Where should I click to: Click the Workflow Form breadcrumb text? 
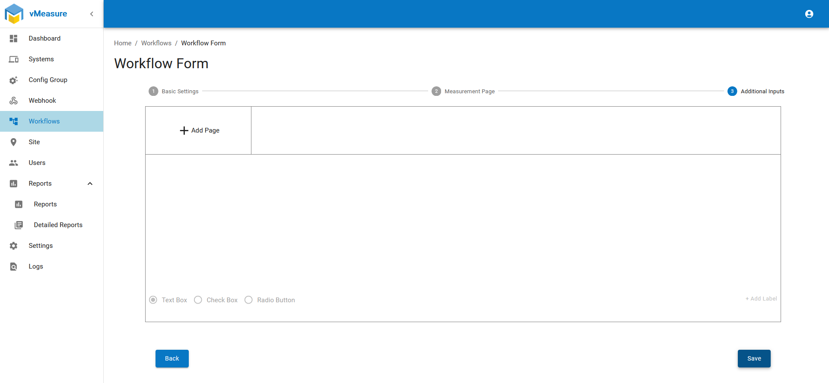click(x=203, y=43)
